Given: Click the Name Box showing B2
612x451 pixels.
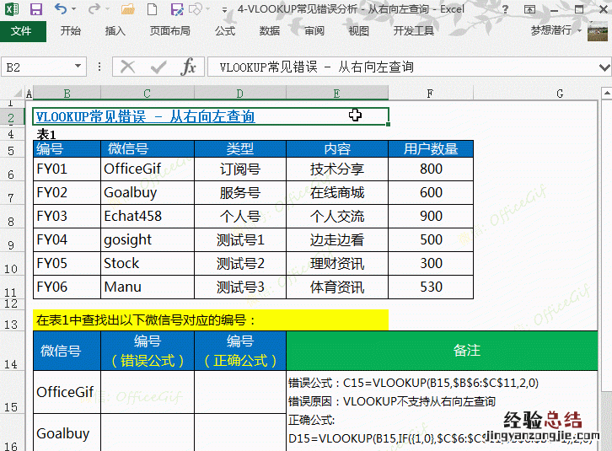Looking at the screenshot, I should [38, 67].
